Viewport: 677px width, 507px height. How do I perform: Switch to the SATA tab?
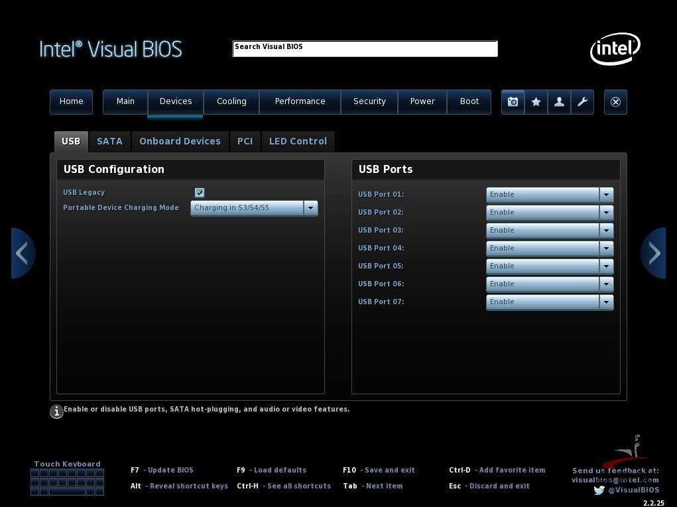[x=109, y=141]
